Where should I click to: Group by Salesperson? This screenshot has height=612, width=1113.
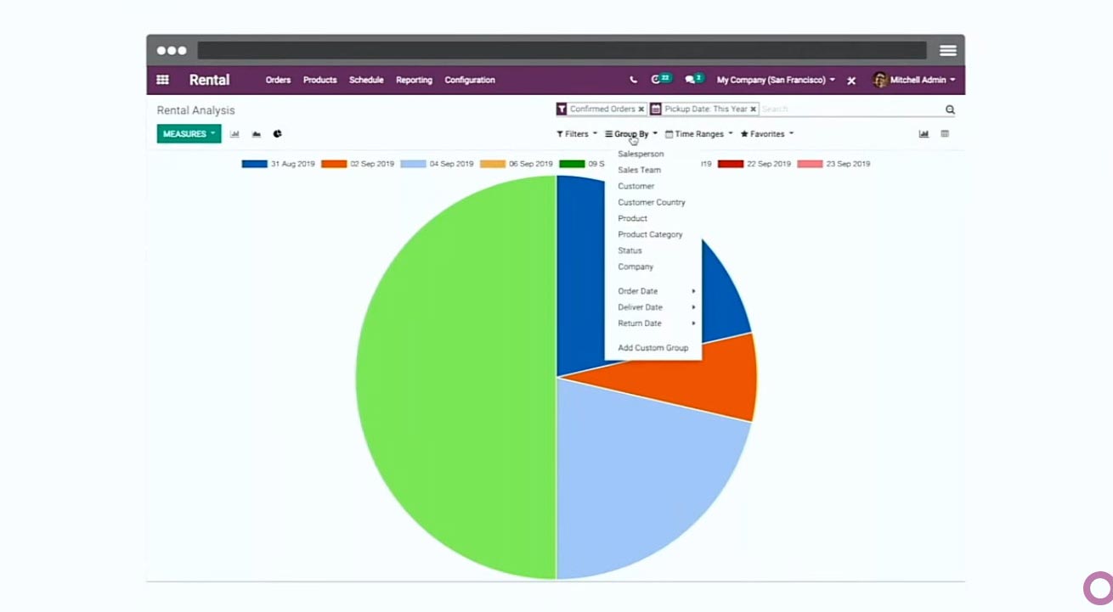click(641, 154)
